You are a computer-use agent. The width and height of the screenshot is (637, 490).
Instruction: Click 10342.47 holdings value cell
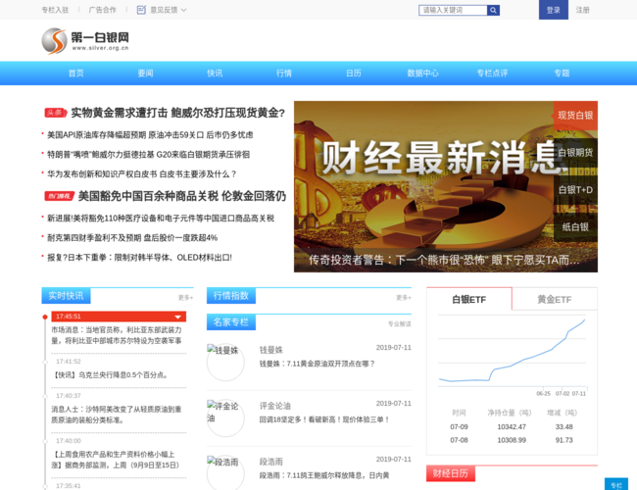pyautogui.click(x=512, y=427)
